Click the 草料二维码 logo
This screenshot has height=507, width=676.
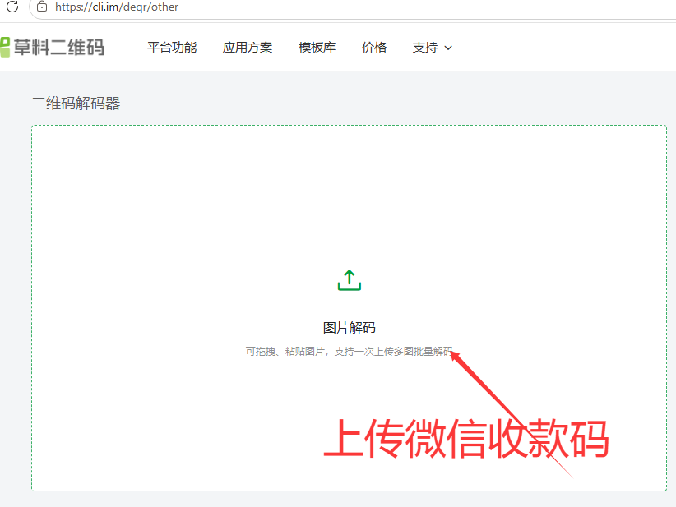pyautogui.click(x=52, y=48)
